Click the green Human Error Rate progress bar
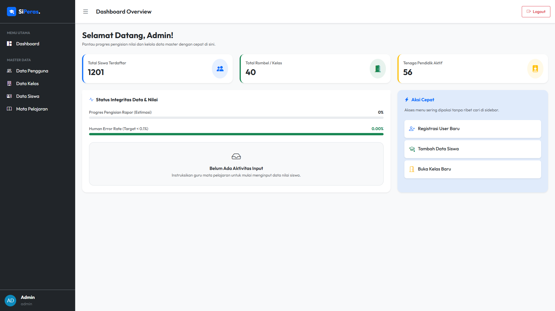The image size is (555, 311). [x=236, y=134]
